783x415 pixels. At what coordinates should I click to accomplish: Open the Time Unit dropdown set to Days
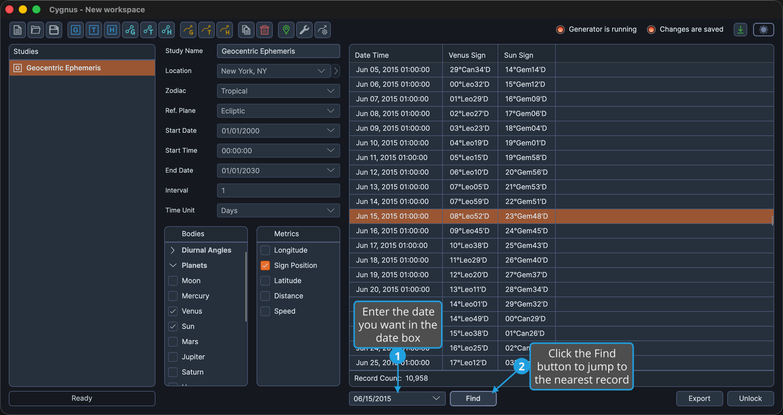coord(279,210)
